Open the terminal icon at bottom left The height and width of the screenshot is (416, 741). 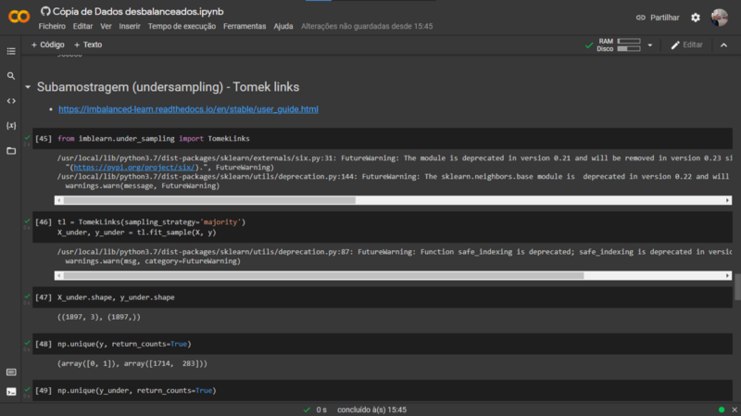click(x=11, y=391)
